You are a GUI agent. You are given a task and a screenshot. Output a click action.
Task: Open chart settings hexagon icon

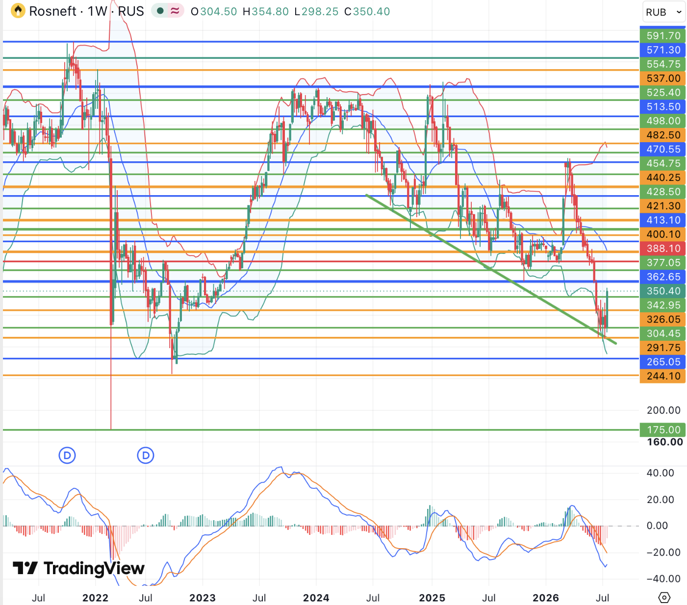(664, 598)
